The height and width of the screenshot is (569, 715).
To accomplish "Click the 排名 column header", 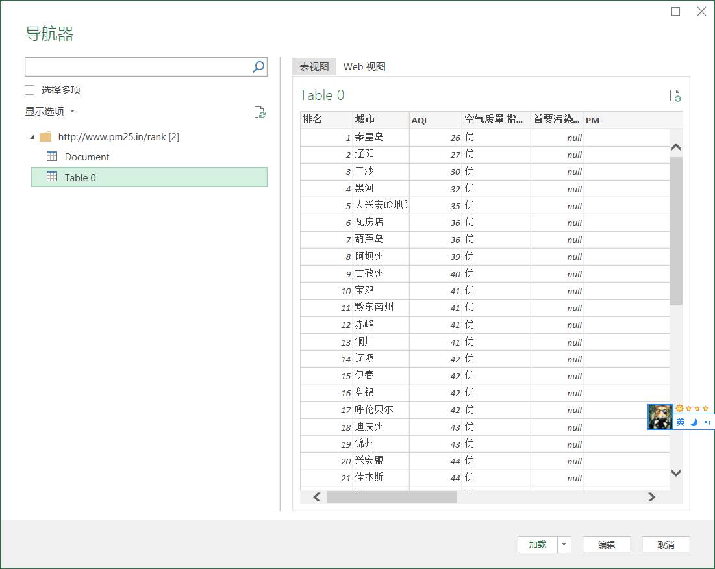I will click(327, 120).
